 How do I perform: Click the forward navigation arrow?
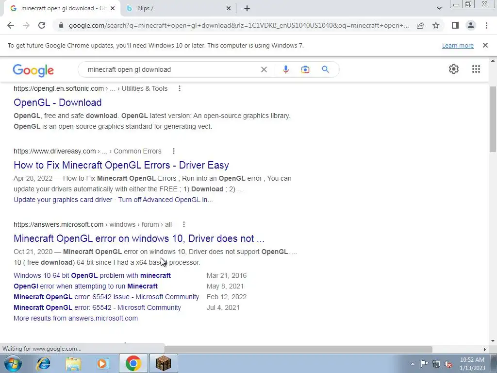[x=26, y=25]
